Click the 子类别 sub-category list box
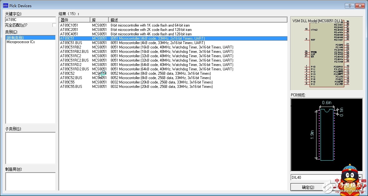Screen dimensions: 368x196 tap(30, 148)
